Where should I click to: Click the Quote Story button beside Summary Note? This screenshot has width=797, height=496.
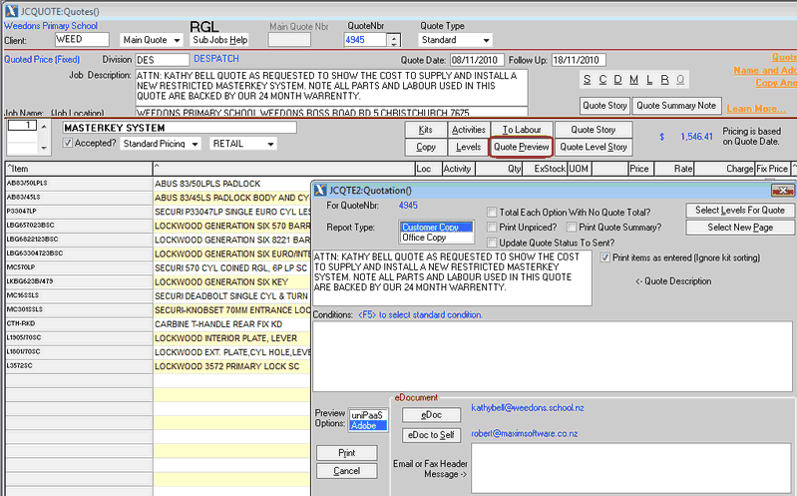[x=604, y=106]
